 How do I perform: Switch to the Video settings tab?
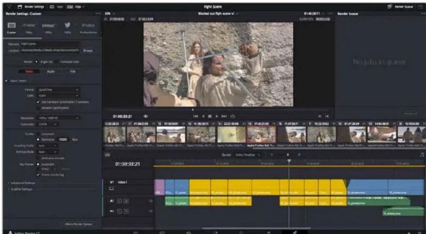coord(29,71)
